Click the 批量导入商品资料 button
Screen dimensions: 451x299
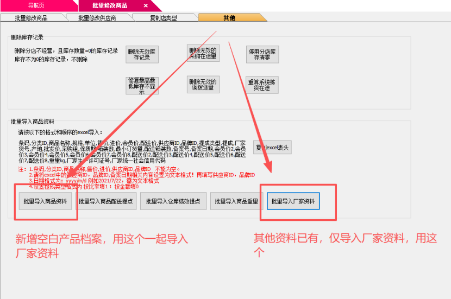click(45, 201)
